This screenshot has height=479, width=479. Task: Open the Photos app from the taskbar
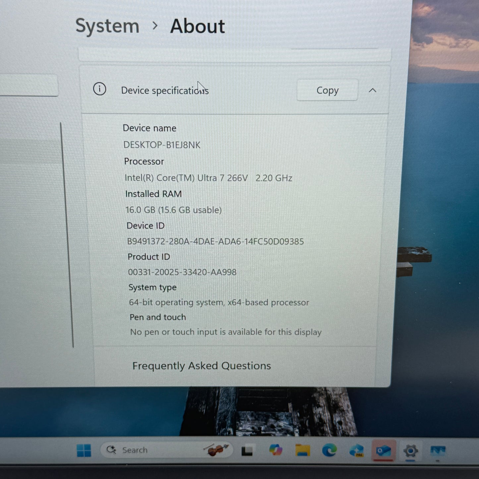tap(438, 450)
